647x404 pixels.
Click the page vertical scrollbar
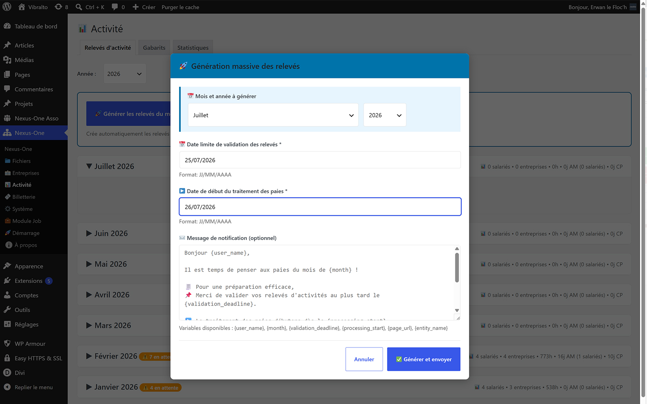coord(643,202)
